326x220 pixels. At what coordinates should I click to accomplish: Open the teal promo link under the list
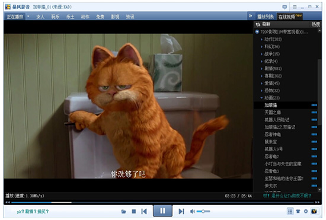pyautogui.click(x=287, y=196)
